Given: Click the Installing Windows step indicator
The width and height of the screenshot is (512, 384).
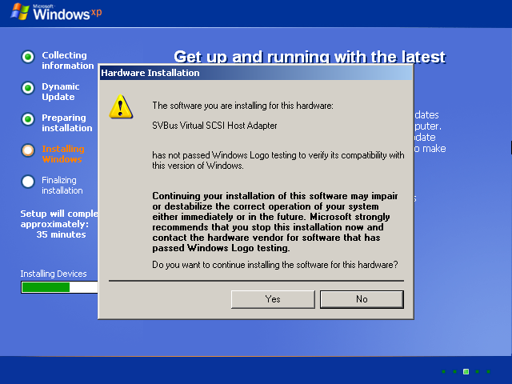Looking at the screenshot, I should 28,150.
